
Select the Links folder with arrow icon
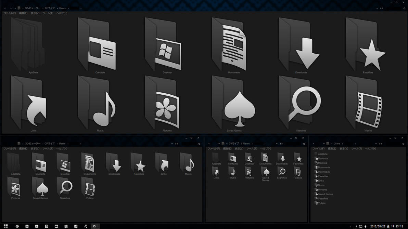tap(34, 106)
